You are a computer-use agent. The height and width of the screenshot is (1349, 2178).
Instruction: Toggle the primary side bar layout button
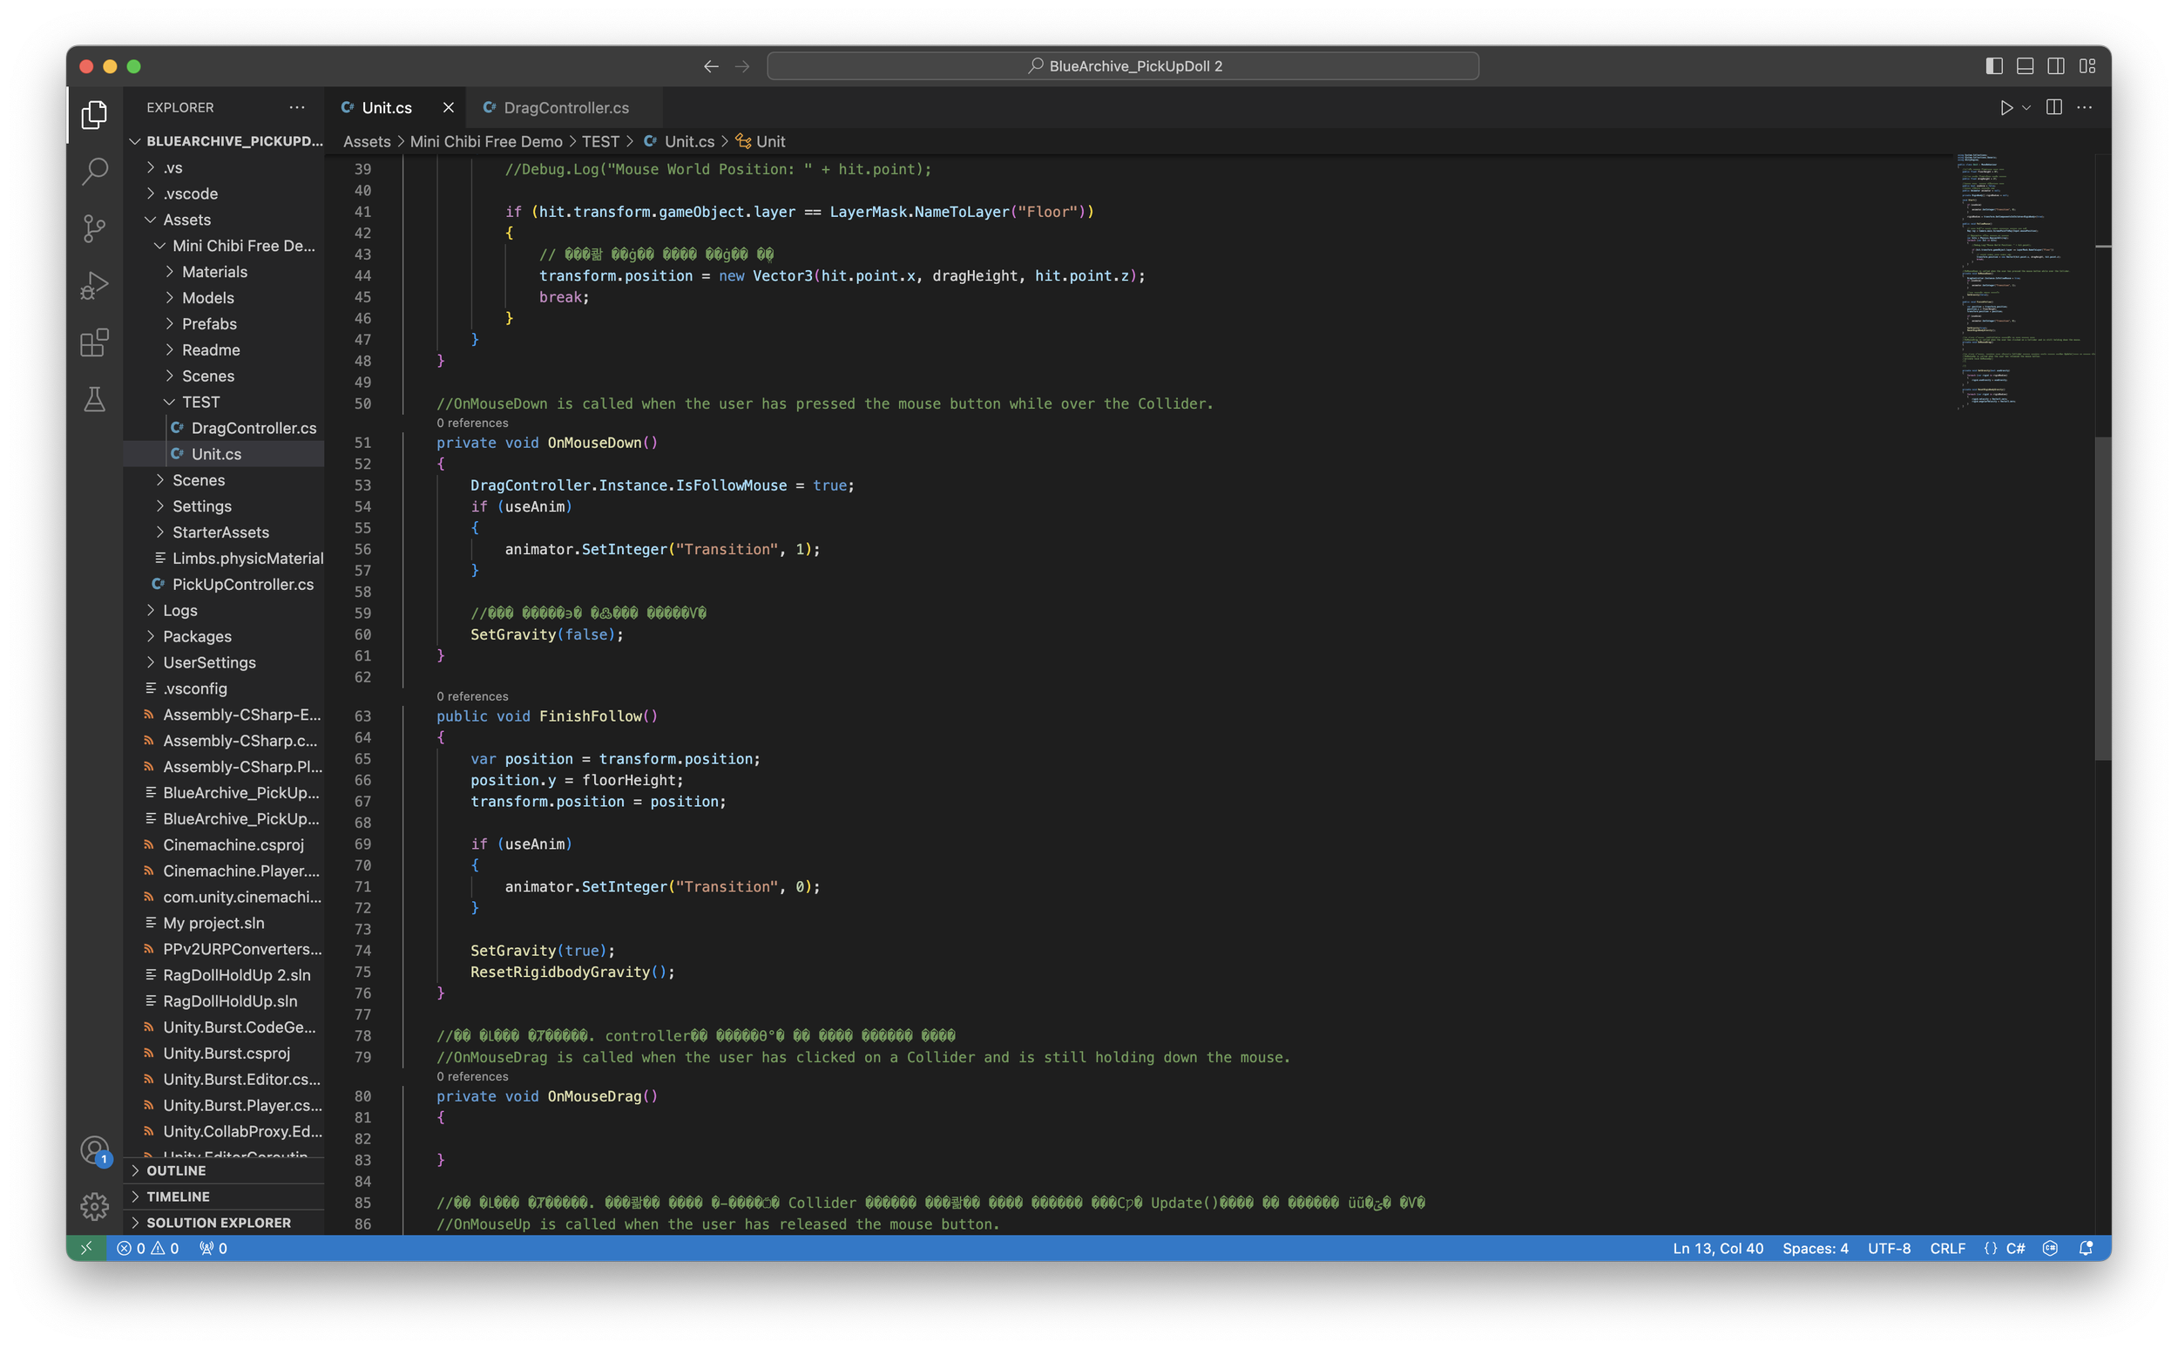pyautogui.click(x=1994, y=66)
